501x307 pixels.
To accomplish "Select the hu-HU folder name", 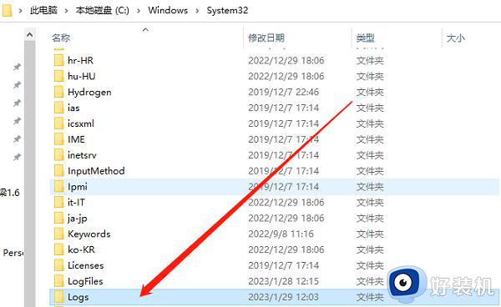I will (82, 76).
